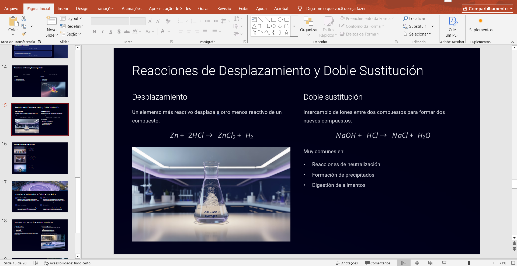Select the triangle shape icon

[x=254, y=26]
